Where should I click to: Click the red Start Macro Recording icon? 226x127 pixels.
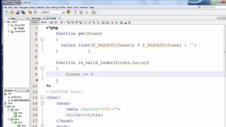click(112, 23)
